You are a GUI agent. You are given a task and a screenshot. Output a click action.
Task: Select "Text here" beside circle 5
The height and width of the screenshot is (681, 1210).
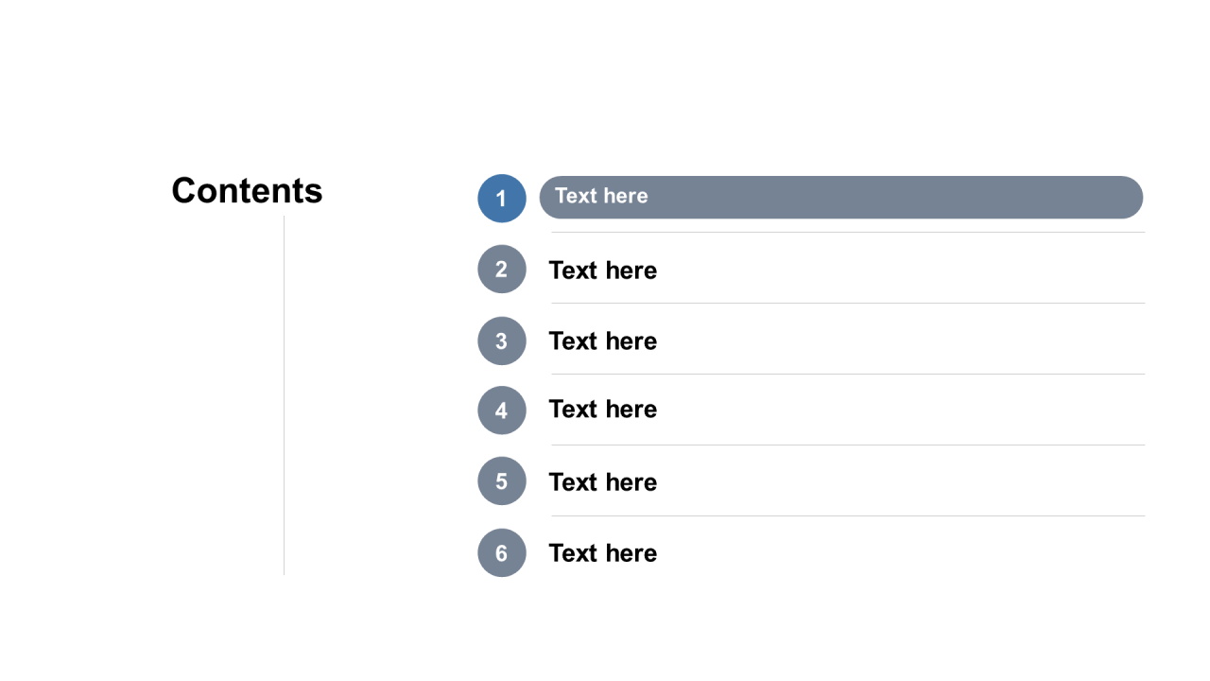(x=603, y=482)
